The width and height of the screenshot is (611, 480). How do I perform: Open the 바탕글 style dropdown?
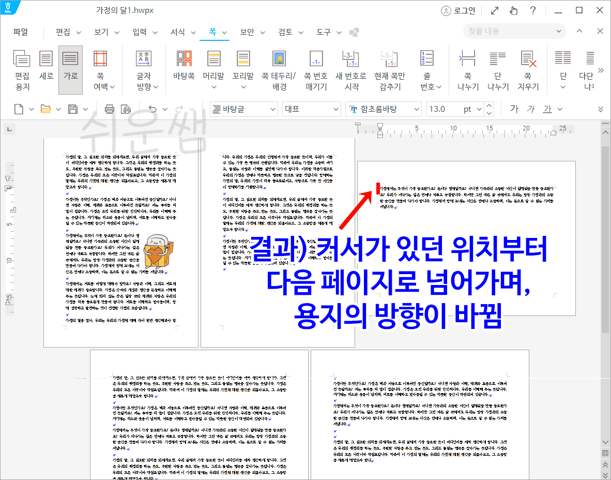point(243,109)
